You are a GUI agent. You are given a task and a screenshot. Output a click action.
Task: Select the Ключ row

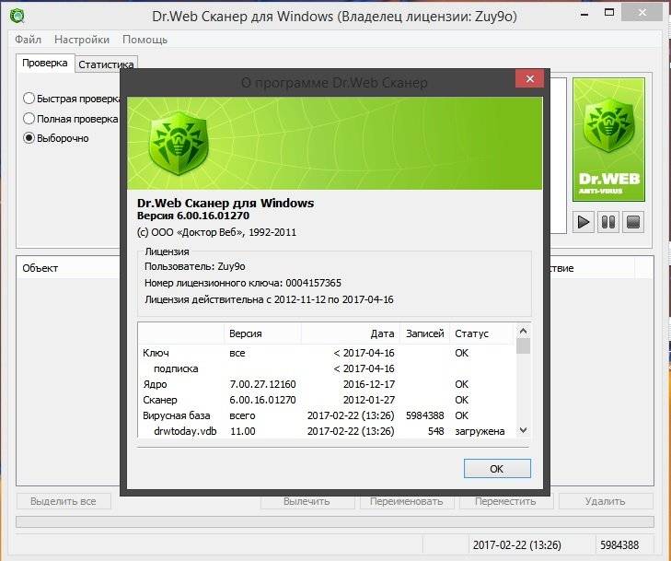[x=327, y=353]
